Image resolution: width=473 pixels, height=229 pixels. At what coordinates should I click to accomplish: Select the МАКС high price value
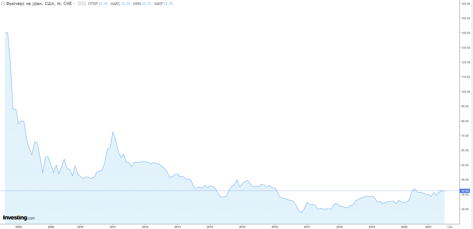click(x=126, y=4)
